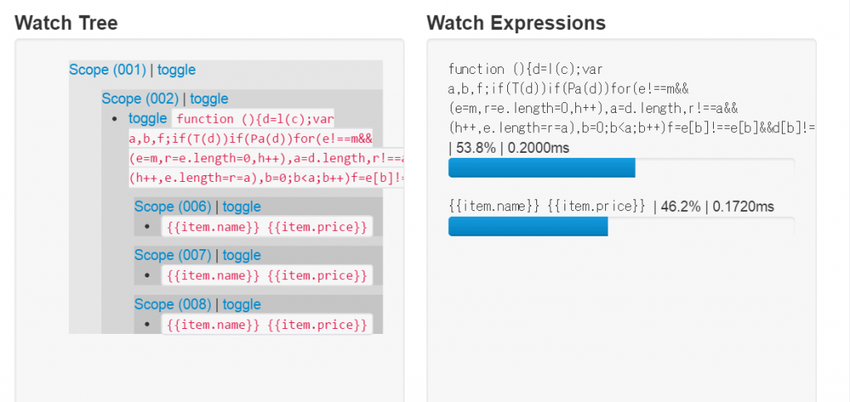Click the Watch Expressions heading

tap(515, 22)
